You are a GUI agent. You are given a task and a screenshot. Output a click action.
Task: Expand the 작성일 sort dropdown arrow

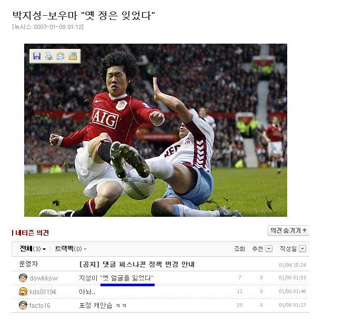click(x=302, y=249)
